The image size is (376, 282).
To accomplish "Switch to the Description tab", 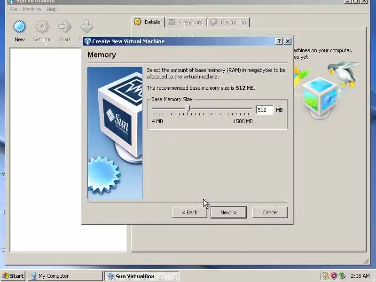I will pos(228,23).
